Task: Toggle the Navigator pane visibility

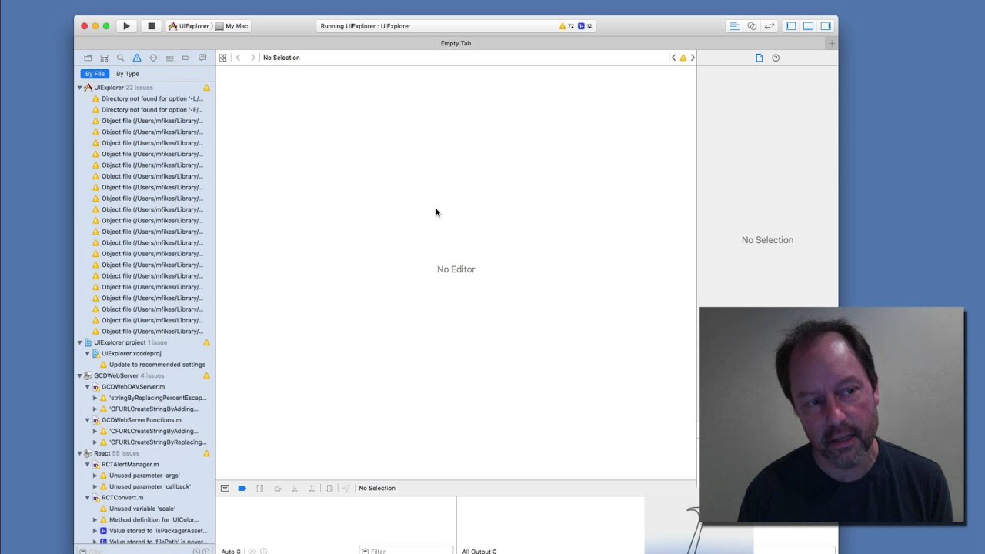Action: point(790,26)
